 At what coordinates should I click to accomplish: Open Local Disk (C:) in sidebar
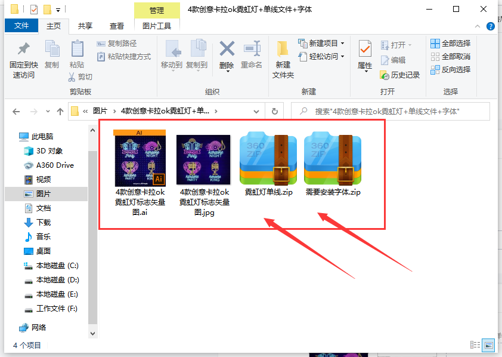tap(51, 265)
